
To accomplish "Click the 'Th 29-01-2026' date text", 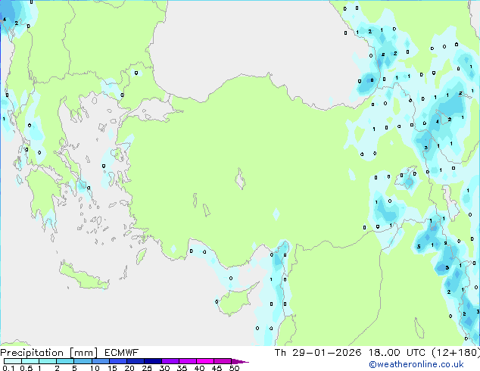I will 318,353.
